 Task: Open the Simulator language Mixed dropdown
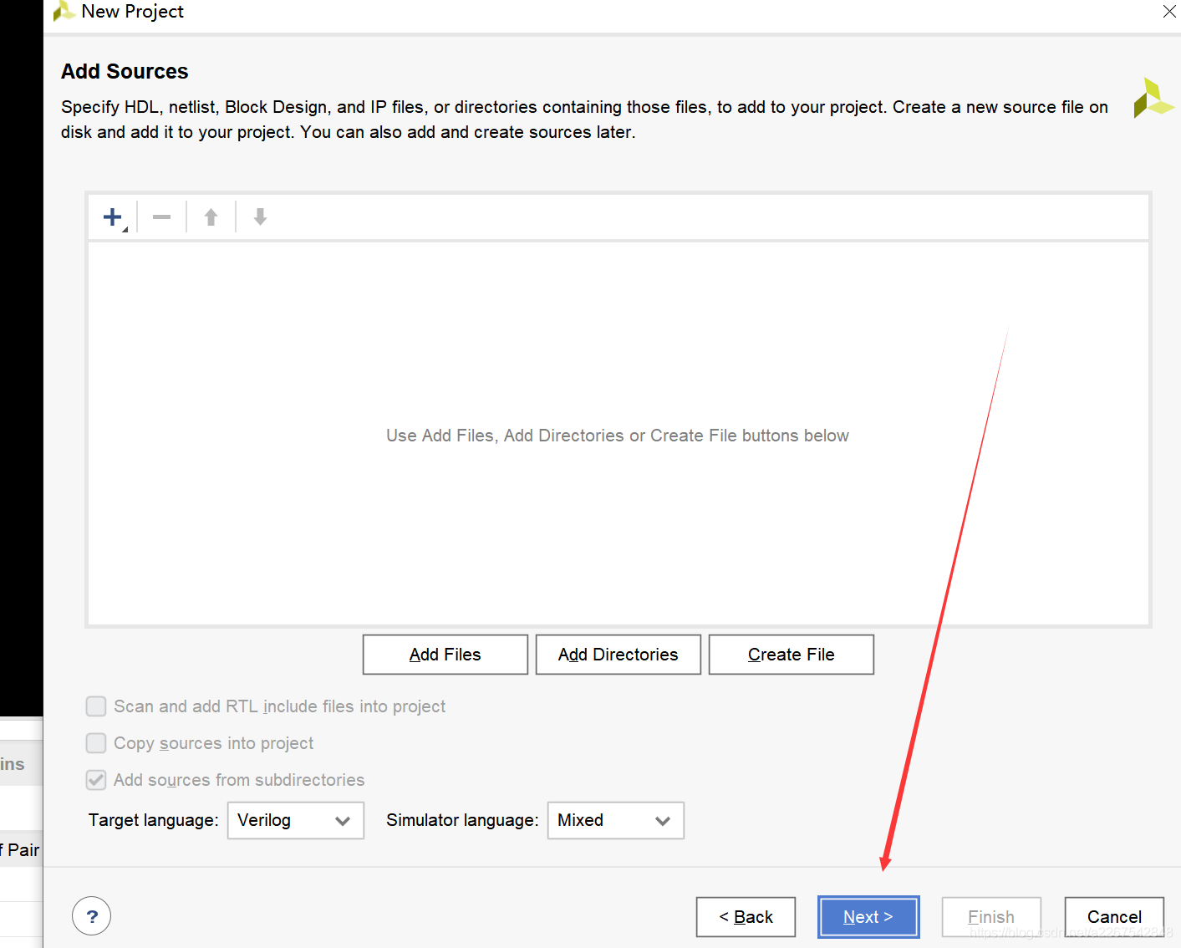[616, 820]
